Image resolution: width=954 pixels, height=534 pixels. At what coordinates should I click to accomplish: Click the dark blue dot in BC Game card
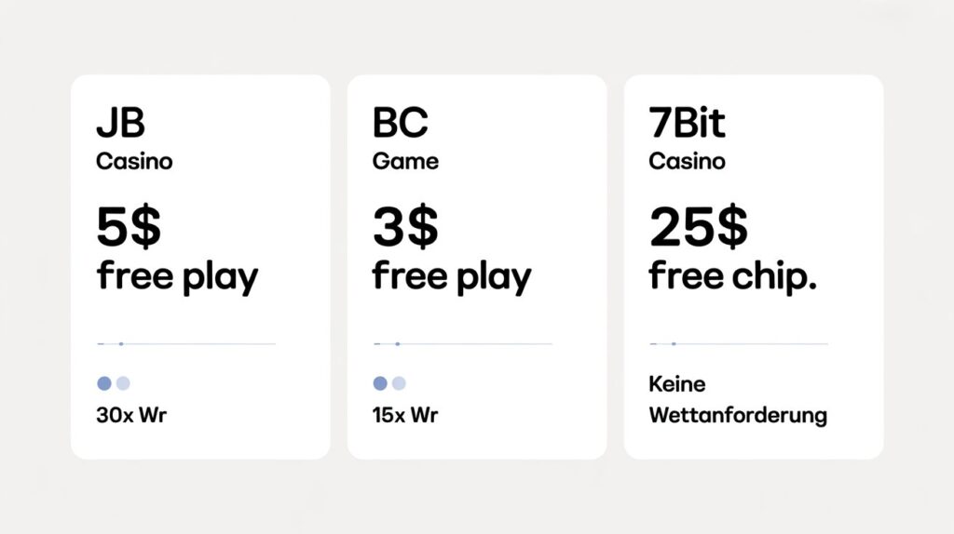(380, 383)
